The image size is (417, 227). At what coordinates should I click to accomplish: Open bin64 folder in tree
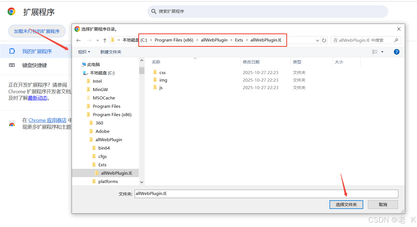(x=104, y=148)
